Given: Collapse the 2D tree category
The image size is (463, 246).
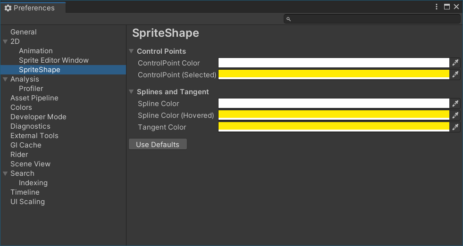Looking at the screenshot, I should point(5,41).
